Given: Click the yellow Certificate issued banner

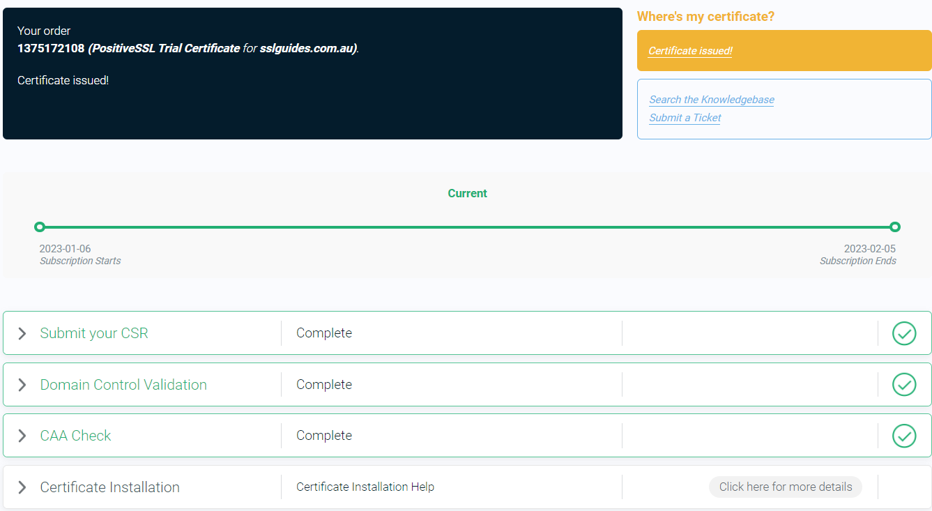Looking at the screenshot, I should pyautogui.click(x=784, y=50).
